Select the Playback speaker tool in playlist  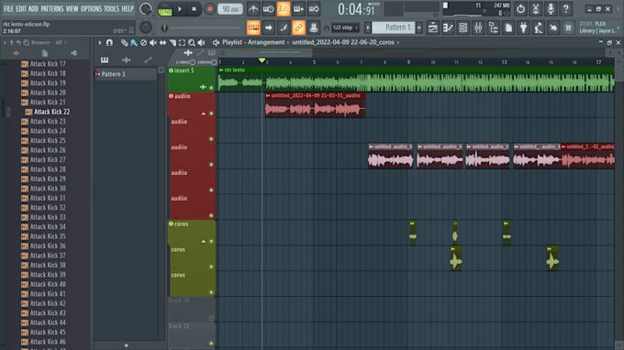(x=201, y=42)
